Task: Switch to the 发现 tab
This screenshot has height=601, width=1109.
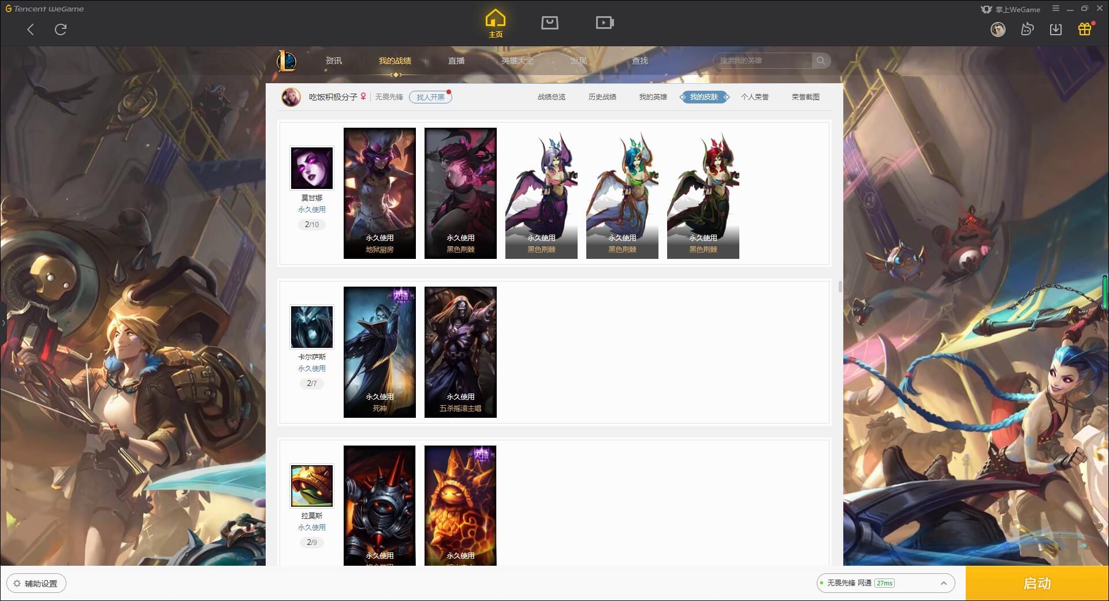Action: tap(579, 61)
